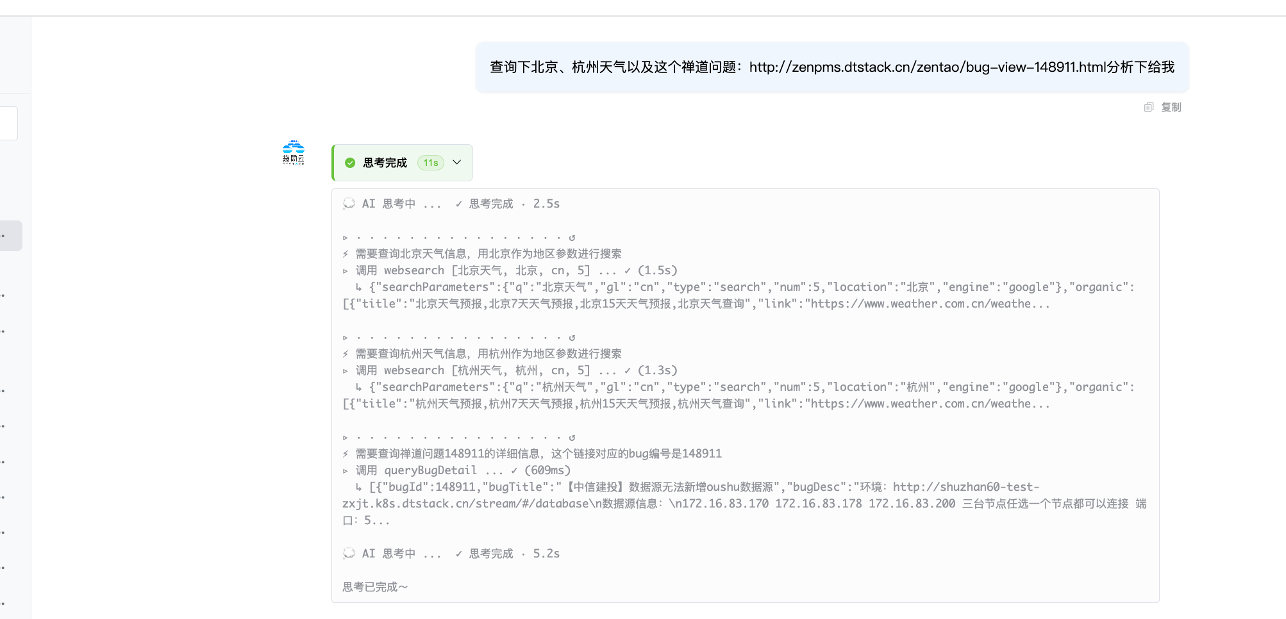Collapse the 思考完成 chevron dropdown
Image resolution: width=1286 pixels, height=619 pixels.
[457, 162]
